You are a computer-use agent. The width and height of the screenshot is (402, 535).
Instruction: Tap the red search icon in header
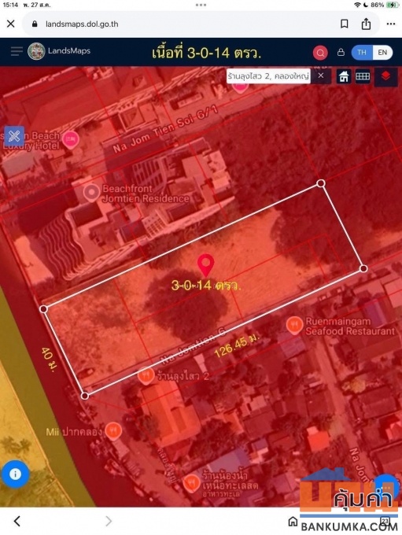[320, 53]
